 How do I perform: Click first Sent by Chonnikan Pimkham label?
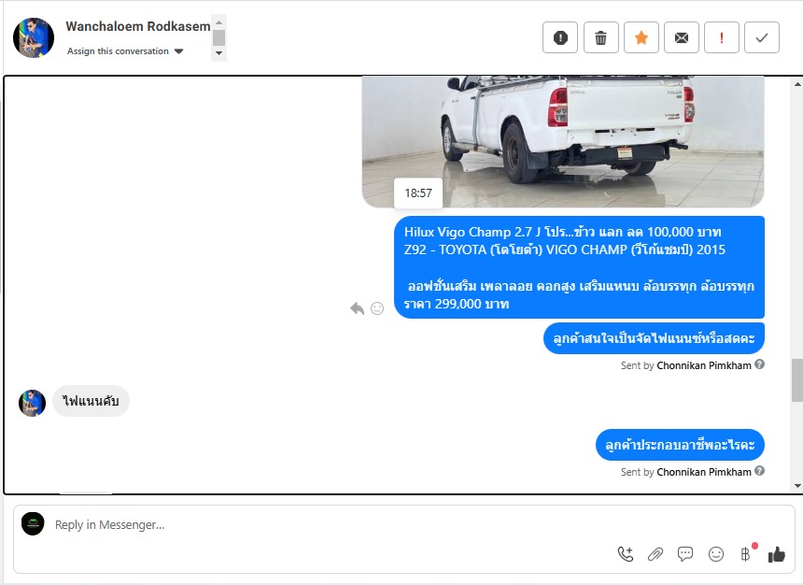tap(685, 365)
